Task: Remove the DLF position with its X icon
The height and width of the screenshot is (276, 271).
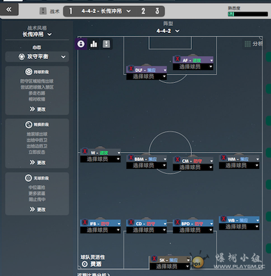Action: click(131, 69)
